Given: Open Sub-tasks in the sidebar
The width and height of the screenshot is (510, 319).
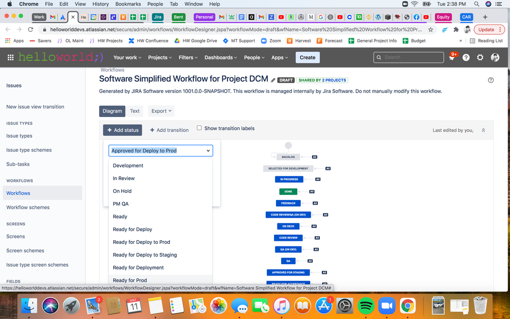Looking at the screenshot, I should tap(18, 164).
